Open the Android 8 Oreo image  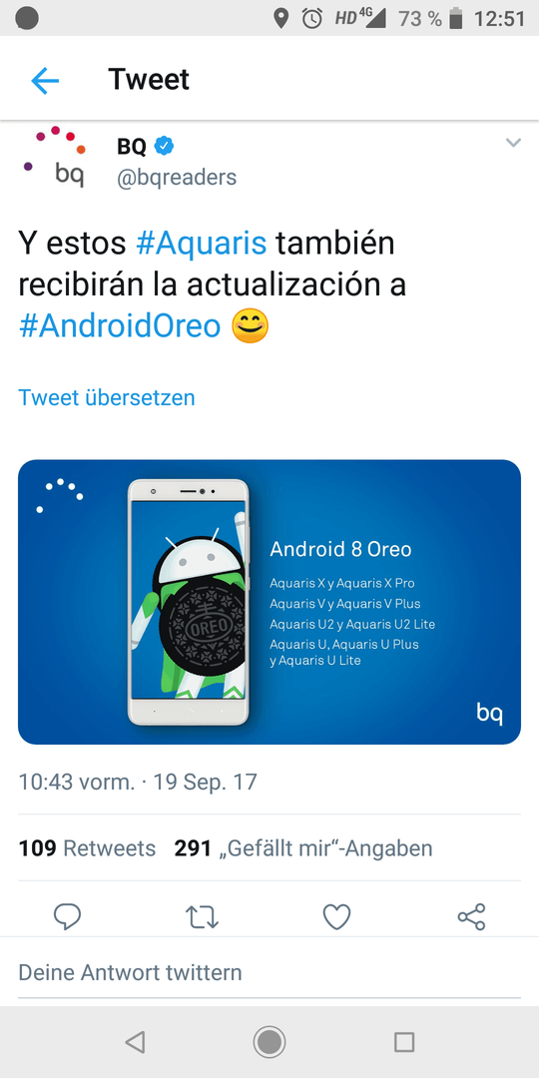click(269, 602)
